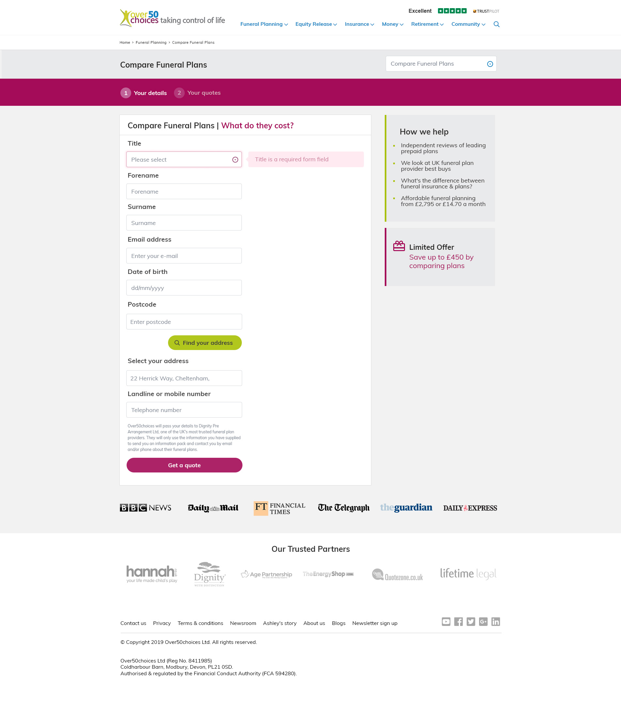The width and height of the screenshot is (621, 718).
Task: Select the 'Your quotes' step tab
Action: pos(197,93)
